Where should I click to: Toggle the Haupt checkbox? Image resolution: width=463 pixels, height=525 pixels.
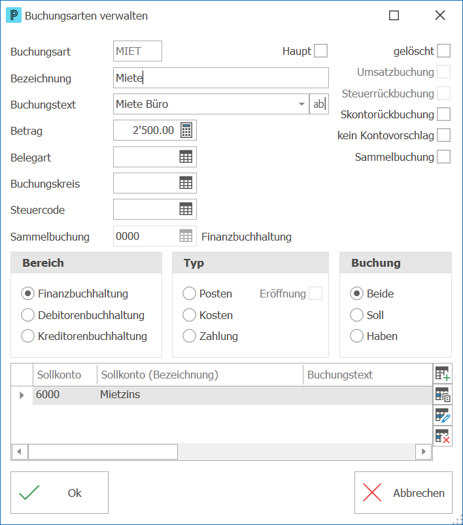point(320,51)
